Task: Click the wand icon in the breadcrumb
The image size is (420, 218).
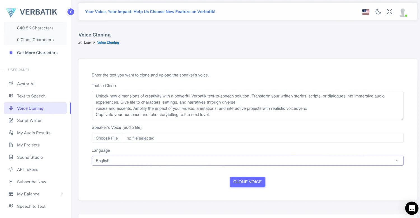Action: coord(80,43)
